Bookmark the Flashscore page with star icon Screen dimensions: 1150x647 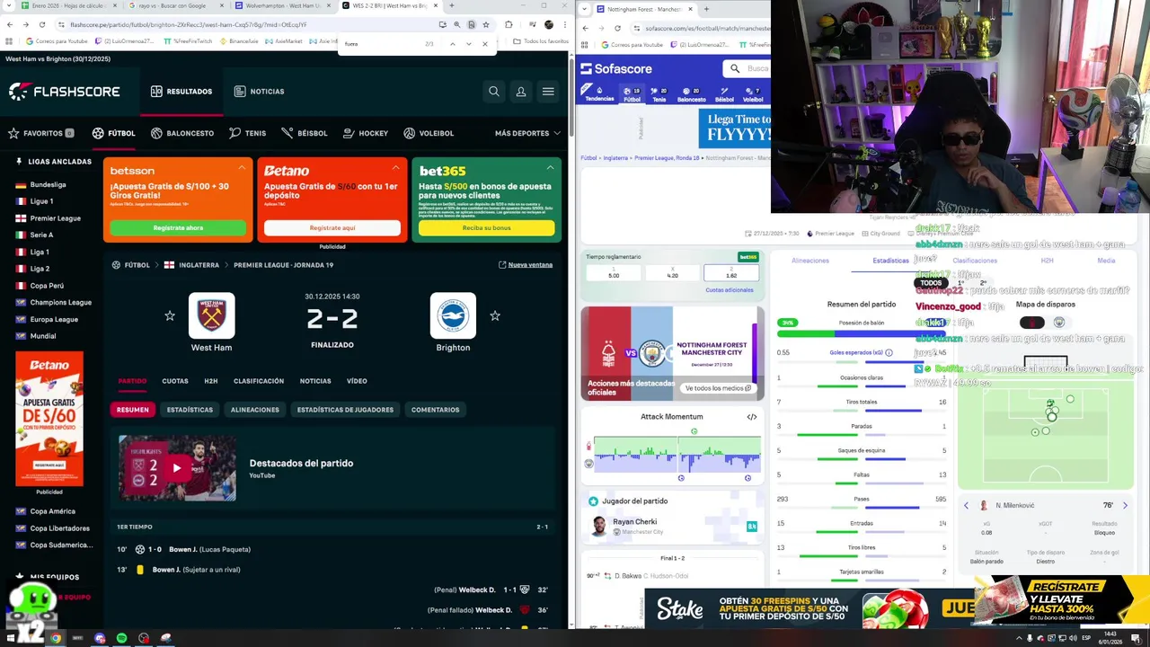click(486, 25)
